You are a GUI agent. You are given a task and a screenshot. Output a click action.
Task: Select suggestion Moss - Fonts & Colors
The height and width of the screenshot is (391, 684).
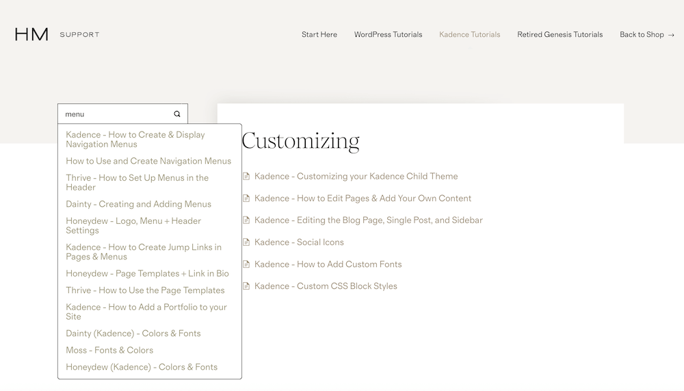coord(109,351)
